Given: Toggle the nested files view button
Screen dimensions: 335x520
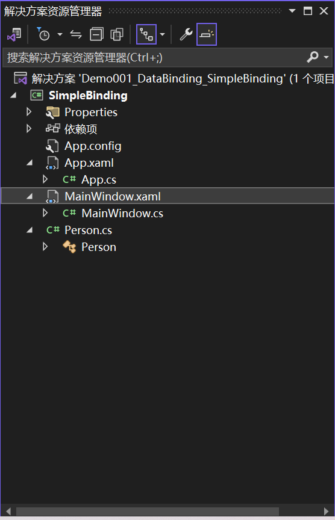Looking at the screenshot, I should point(146,34).
